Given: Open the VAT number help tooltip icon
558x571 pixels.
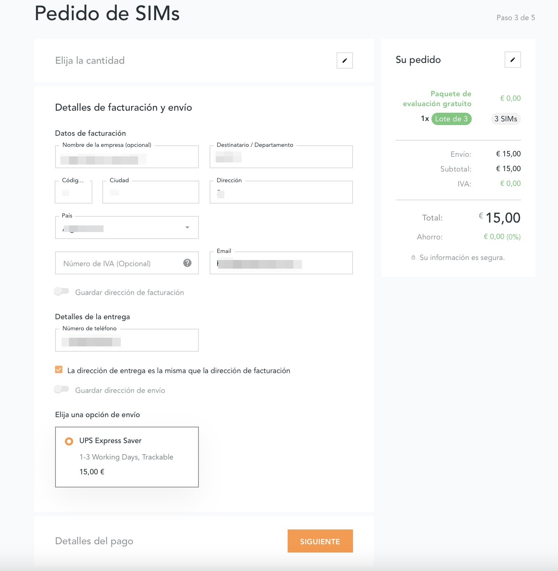Looking at the screenshot, I should [187, 263].
